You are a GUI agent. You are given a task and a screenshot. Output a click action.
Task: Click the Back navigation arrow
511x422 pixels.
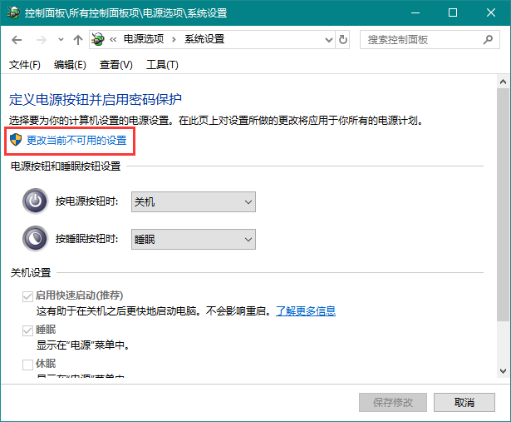tap(17, 40)
